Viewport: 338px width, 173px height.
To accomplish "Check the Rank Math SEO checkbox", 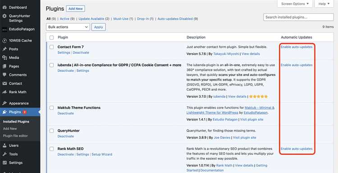I will (x=52, y=149).
